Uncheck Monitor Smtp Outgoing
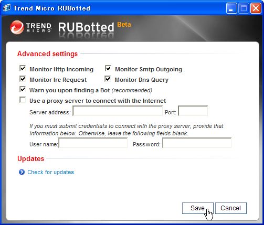Viewport: 264px width, 225px height. coord(108,69)
